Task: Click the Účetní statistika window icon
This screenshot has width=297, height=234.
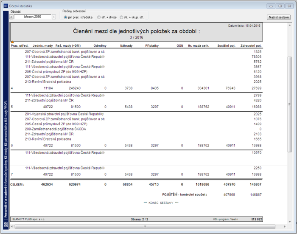Action: tap(6, 6)
